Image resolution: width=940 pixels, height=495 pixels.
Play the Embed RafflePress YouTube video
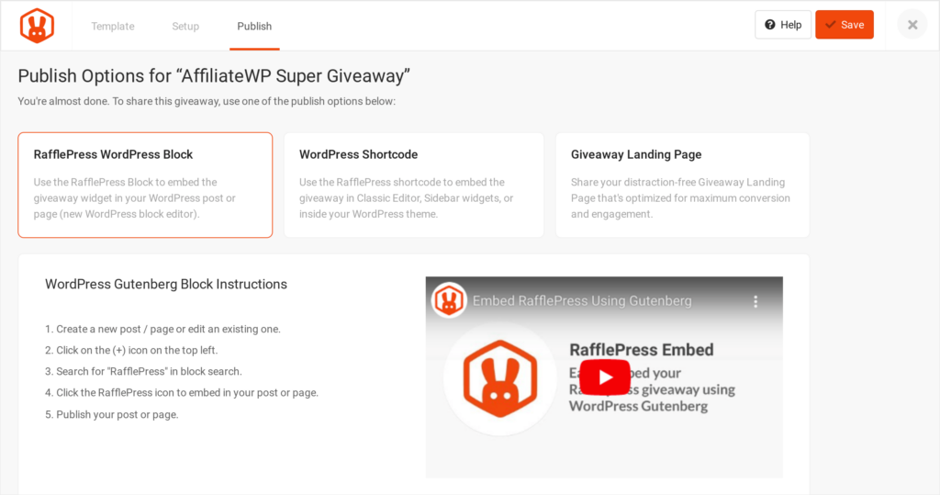pos(604,377)
